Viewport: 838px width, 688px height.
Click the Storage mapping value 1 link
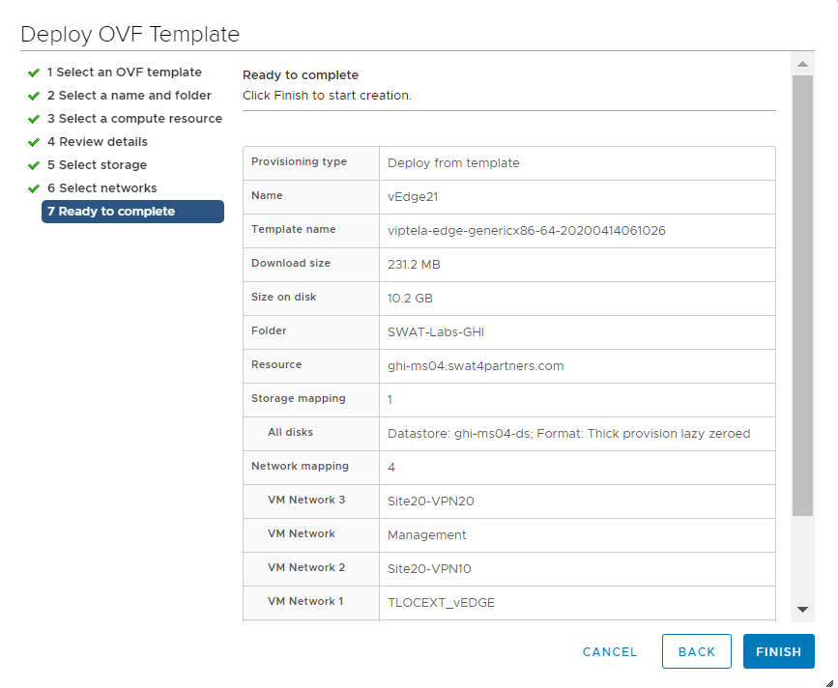tap(390, 399)
